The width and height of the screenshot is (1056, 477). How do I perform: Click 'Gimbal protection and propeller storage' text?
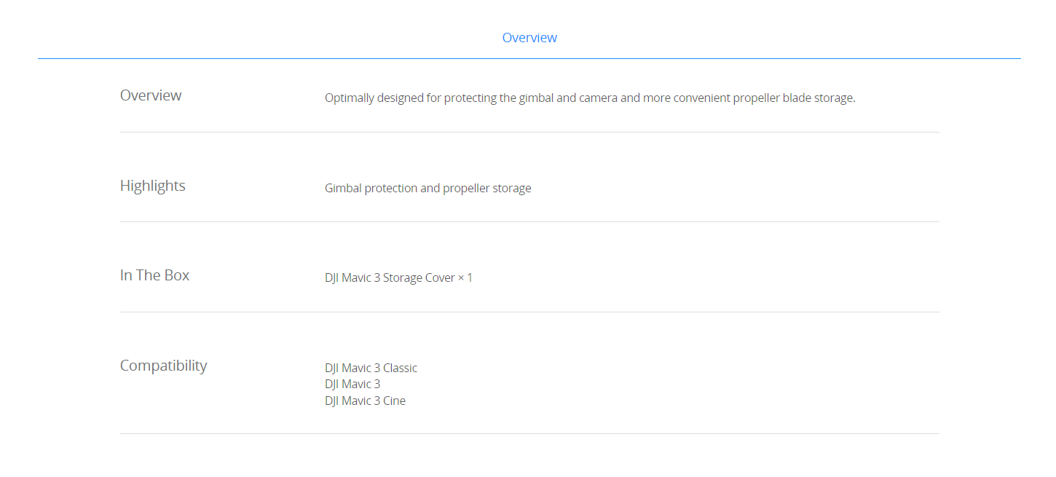point(428,189)
